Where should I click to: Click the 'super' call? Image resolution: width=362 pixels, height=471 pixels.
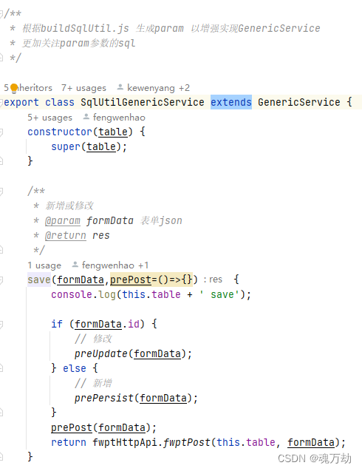click(66, 147)
